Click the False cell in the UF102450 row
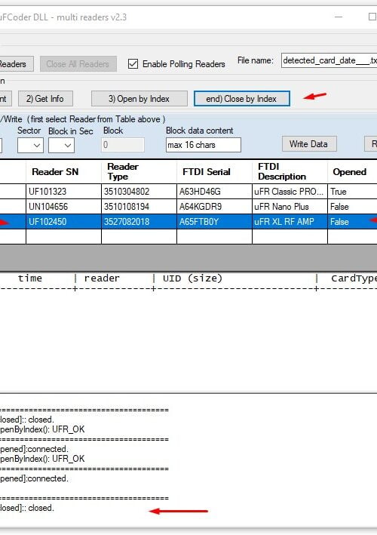 (352, 221)
